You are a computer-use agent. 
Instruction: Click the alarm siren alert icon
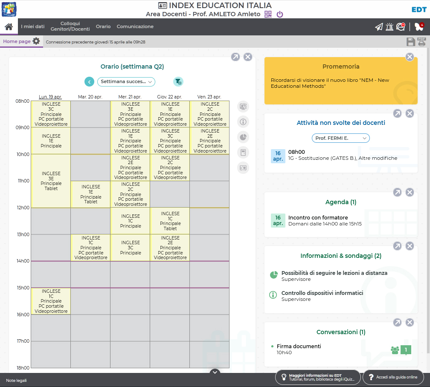tap(389, 27)
